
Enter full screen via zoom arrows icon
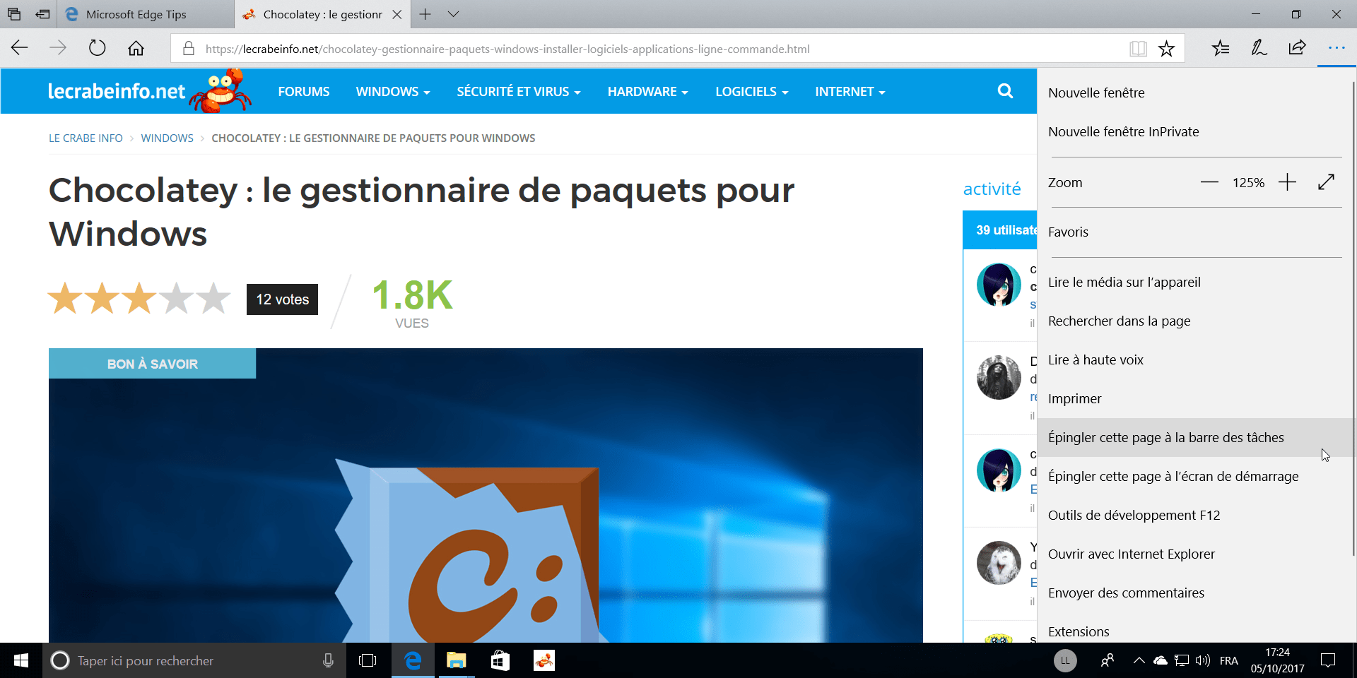1327,182
